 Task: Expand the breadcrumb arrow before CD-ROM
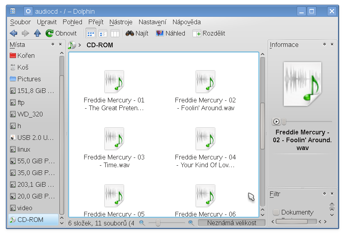(x=80, y=45)
